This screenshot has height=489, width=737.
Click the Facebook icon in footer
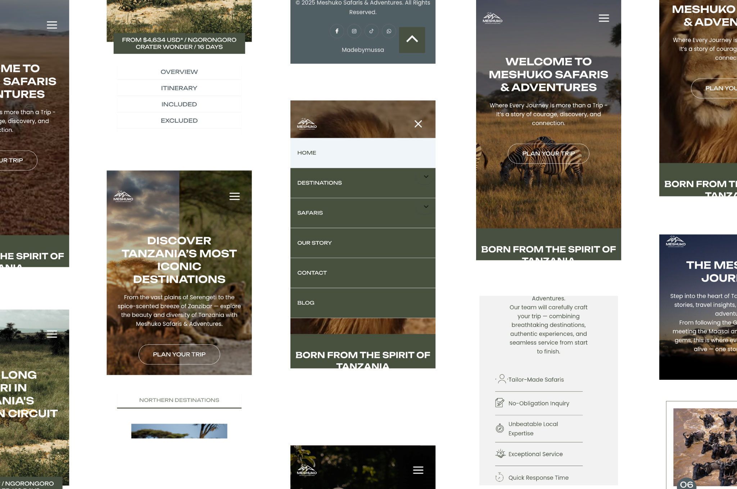pyautogui.click(x=337, y=31)
